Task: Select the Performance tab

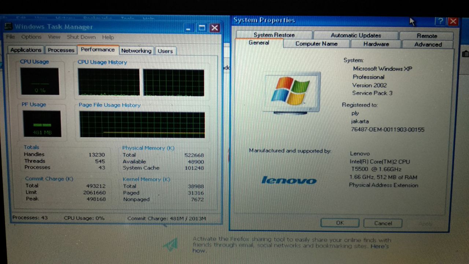Action: point(97,49)
